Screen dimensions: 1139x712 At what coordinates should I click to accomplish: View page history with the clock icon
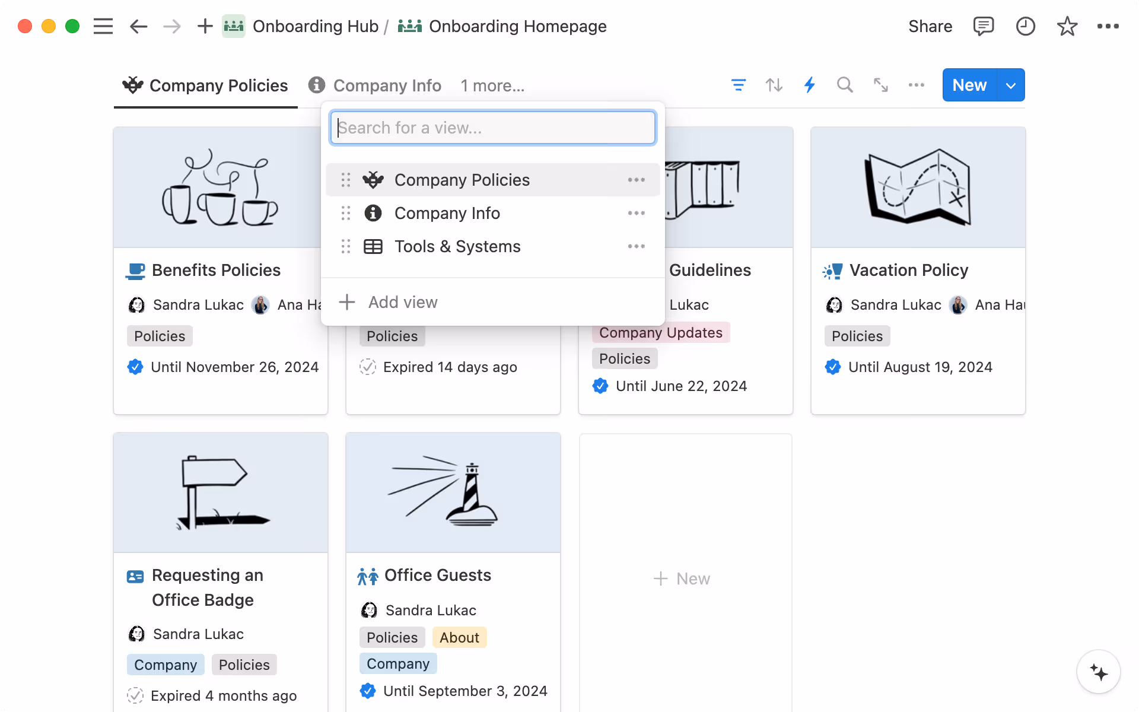[1026, 26]
